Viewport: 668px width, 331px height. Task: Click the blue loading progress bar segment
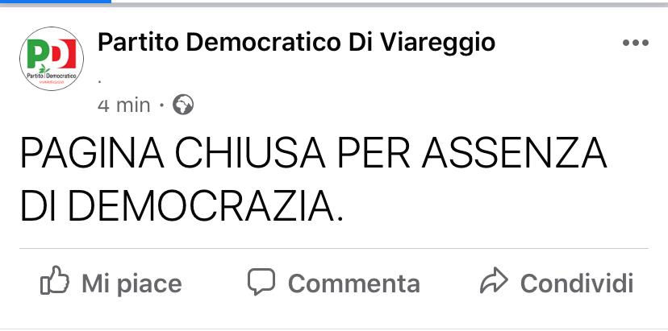coord(56,2)
